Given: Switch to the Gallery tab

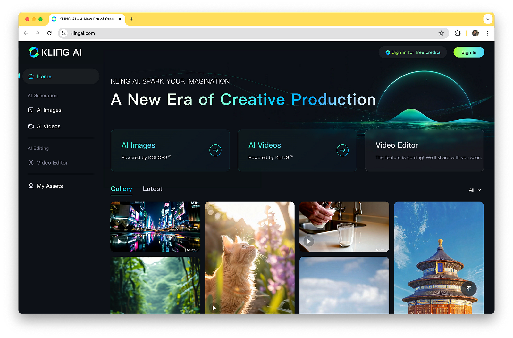Looking at the screenshot, I should pos(122,189).
